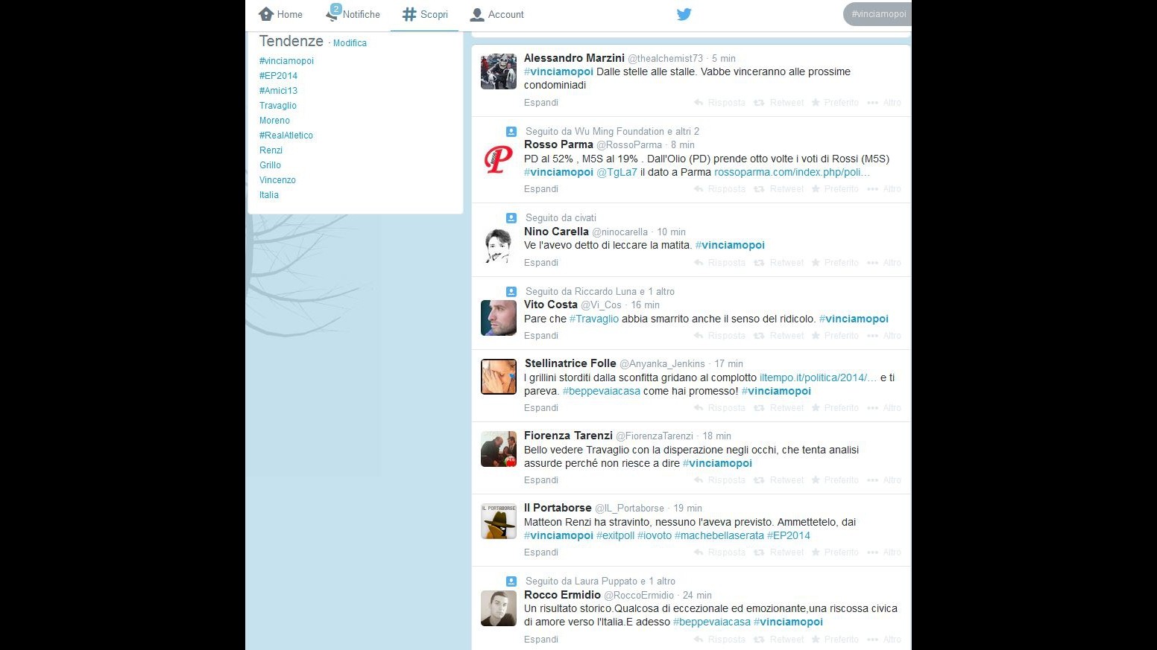Open Alessandro Marzini's avatar
The height and width of the screenshot is (650, 1157).
[499, 71]
